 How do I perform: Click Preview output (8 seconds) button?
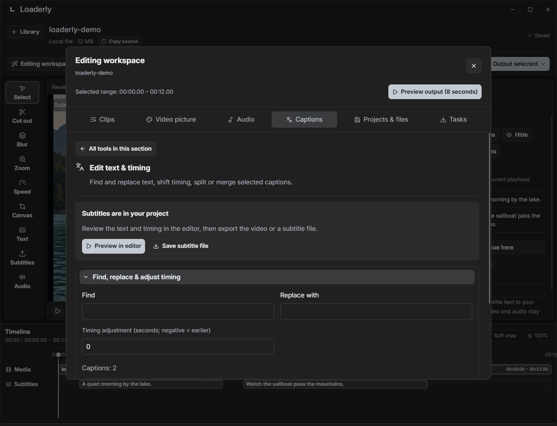coord(435,92)
